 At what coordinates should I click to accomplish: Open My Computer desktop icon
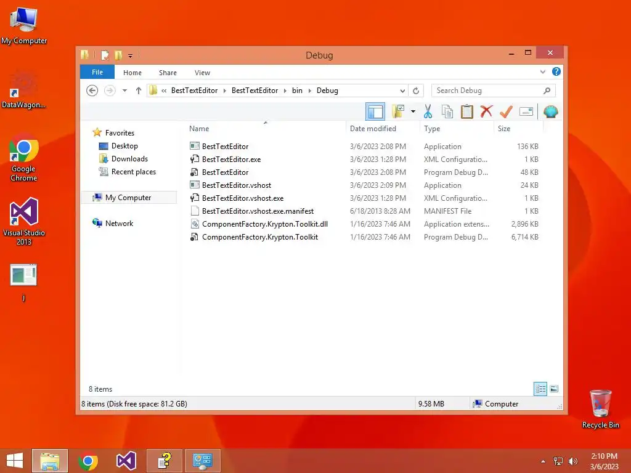tap(24, 26)
